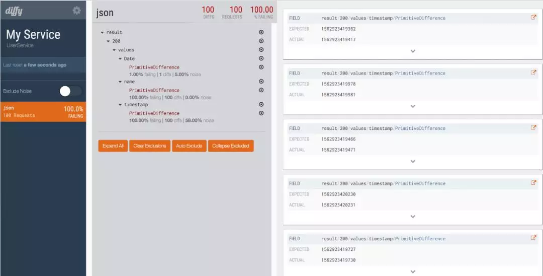
Task: Expand diff card with actual 1562923419471
Action: click(x=412, y=161)
